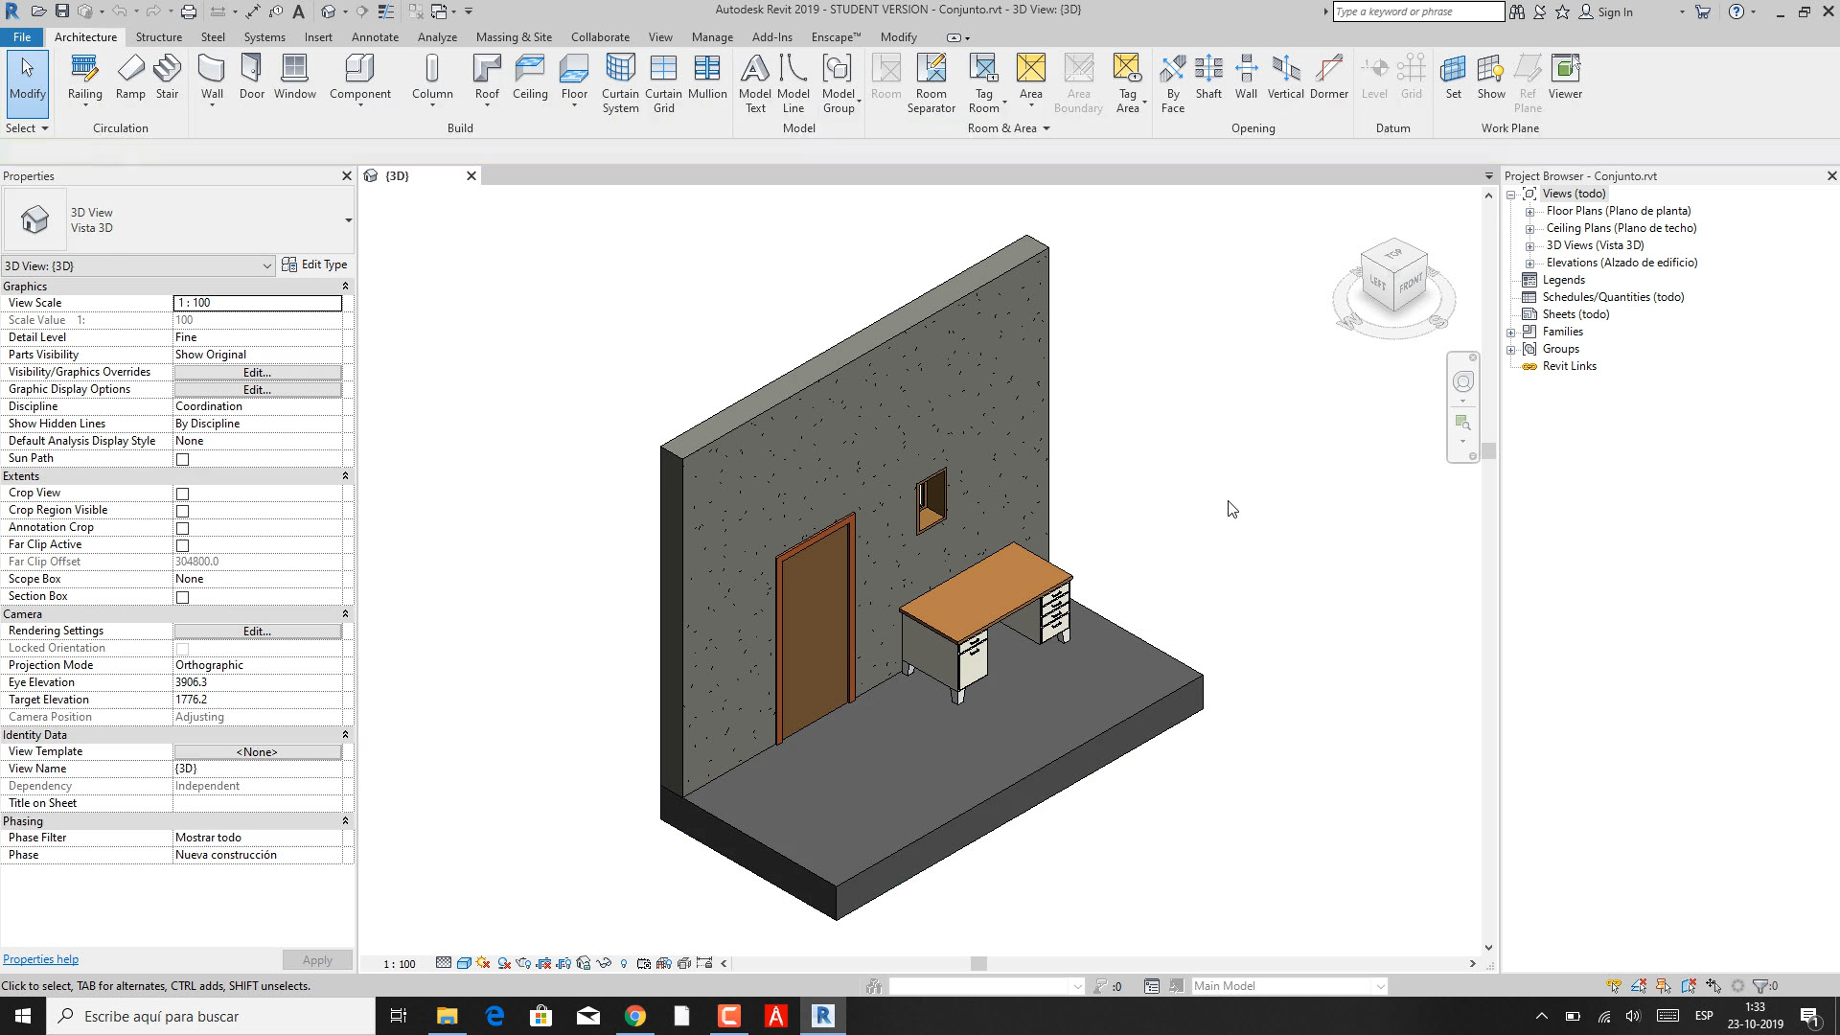Screen dimensions: 1840x1035
Task: Activate the Roof tool
Action: (x=487, y=78)
